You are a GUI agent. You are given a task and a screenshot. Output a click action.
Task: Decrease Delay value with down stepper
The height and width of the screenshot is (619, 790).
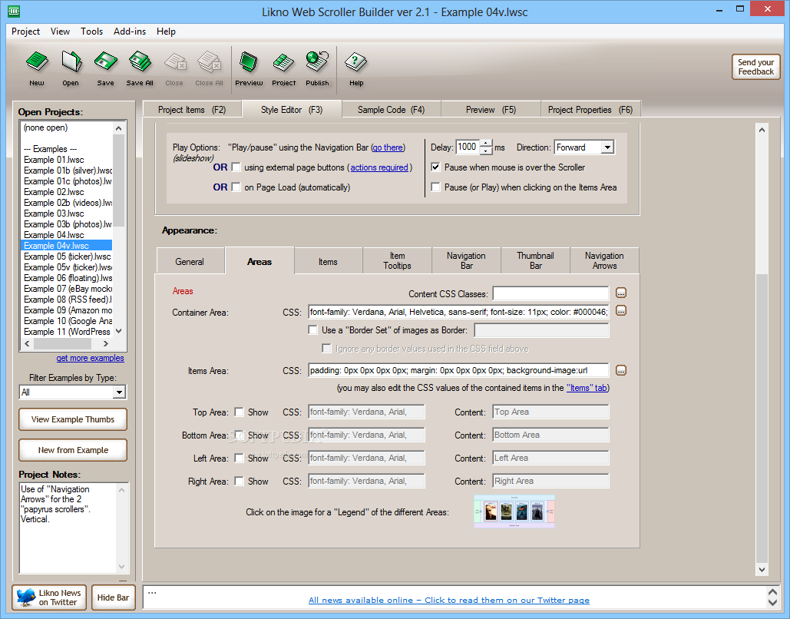pyautogui.click(x=486, y=151)
